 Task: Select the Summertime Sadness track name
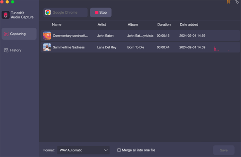tap(69, 47)
